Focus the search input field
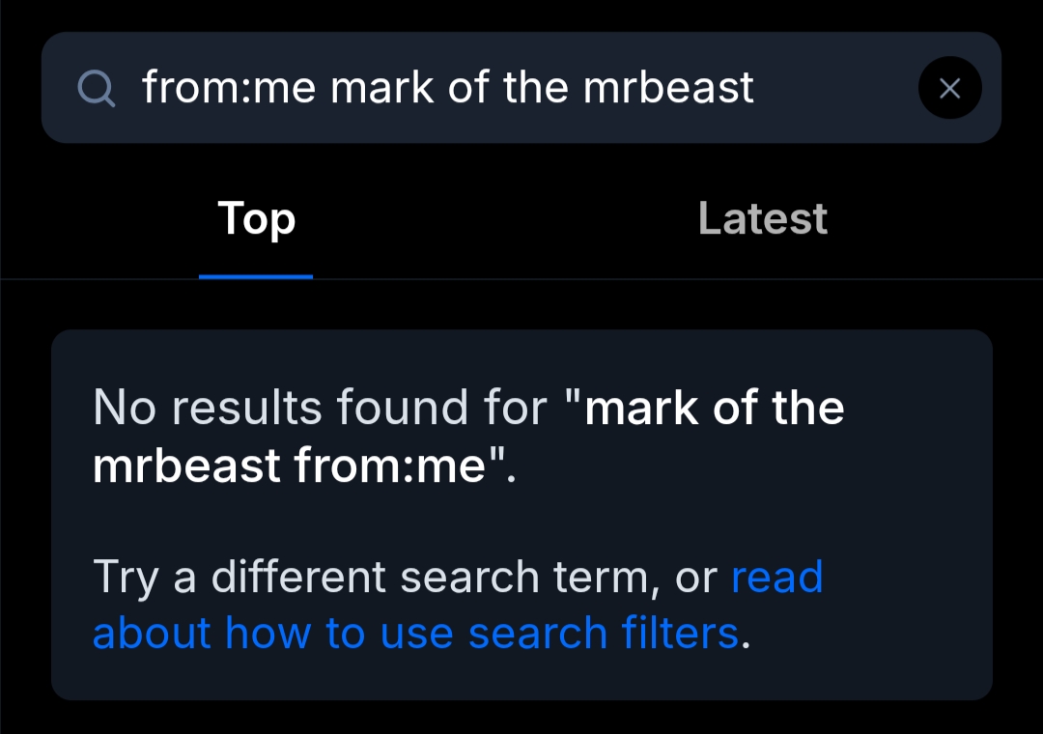Image resolution: width=1043 pixels, height=734 pixels. tap(483, 89)
